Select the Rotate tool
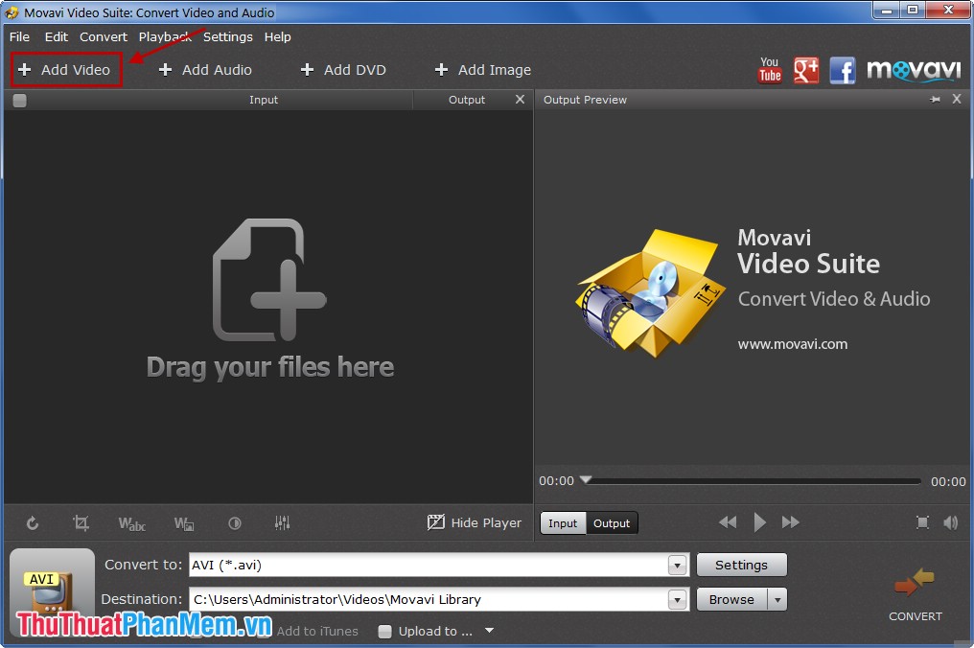Screen dimensions: 974x648 (33, 522)
